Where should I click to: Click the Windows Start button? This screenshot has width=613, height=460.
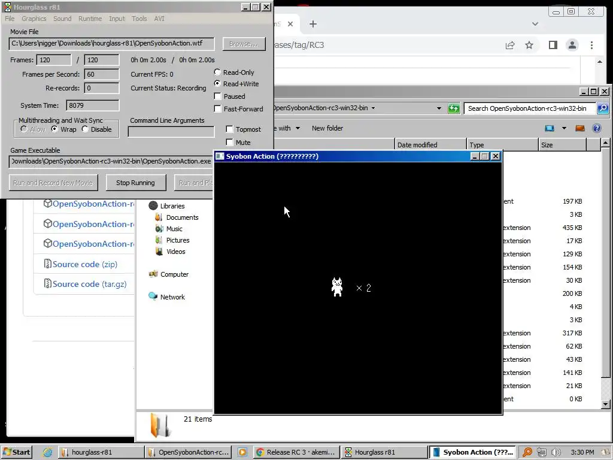16,452
